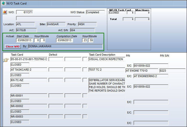Click CLOSED status under KH-TC-NZ
Image resolution: width=187 pixels, height=127 pixels.
coord(20,86)
